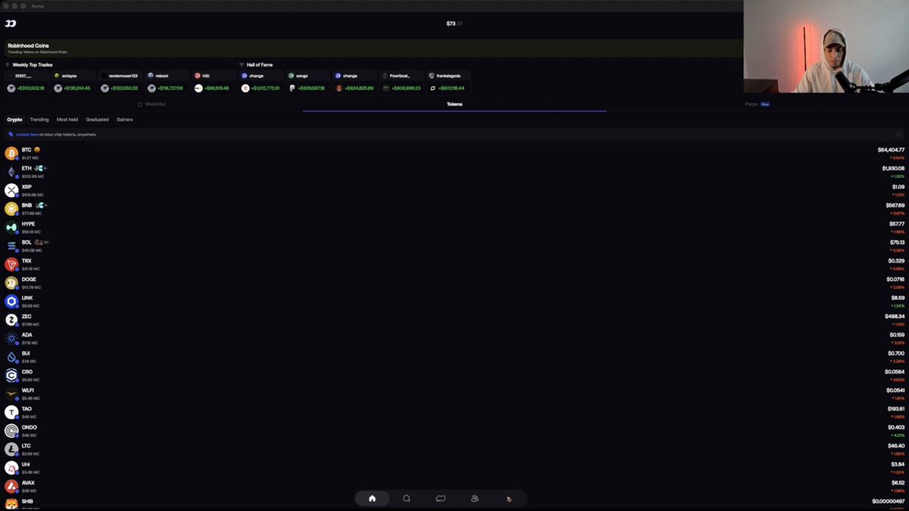Go to Home in the bottom navigation

pos(372,498)
